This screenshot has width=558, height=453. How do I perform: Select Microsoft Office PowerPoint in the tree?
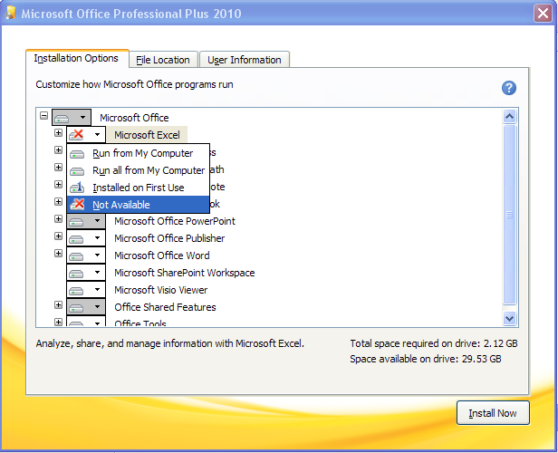[x=174, y=221]
